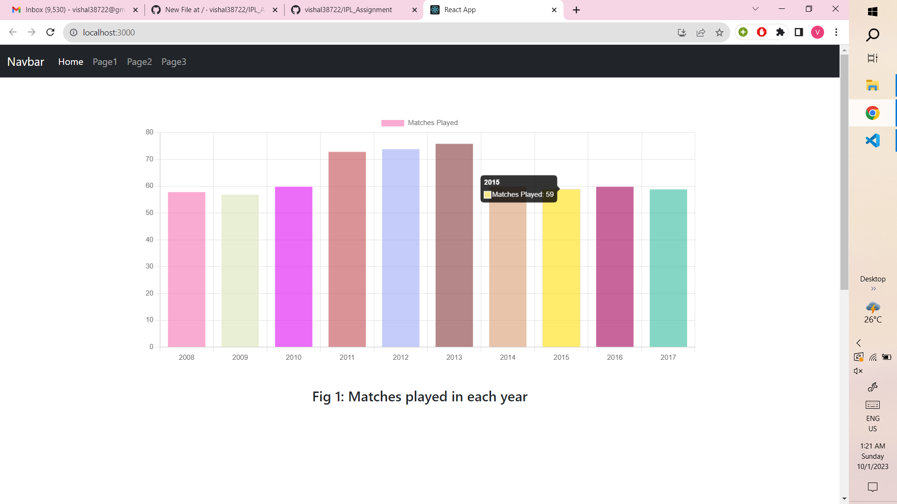The image size is (897, 504).
Task: Open the Chrome profile avatar V
Action: 818,32
